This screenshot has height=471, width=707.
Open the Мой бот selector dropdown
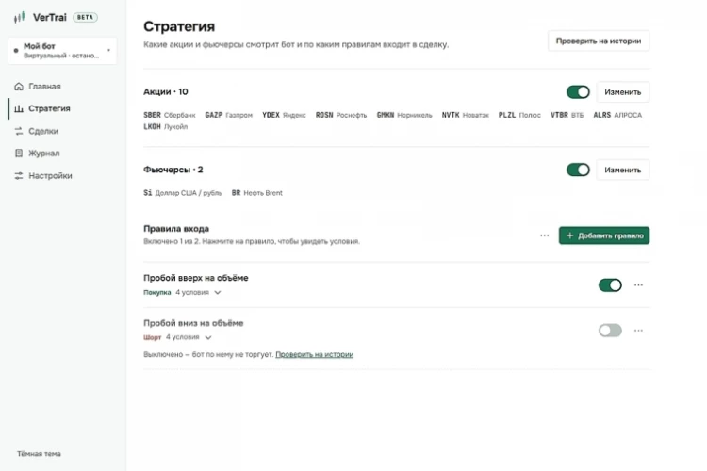point(62,51)
